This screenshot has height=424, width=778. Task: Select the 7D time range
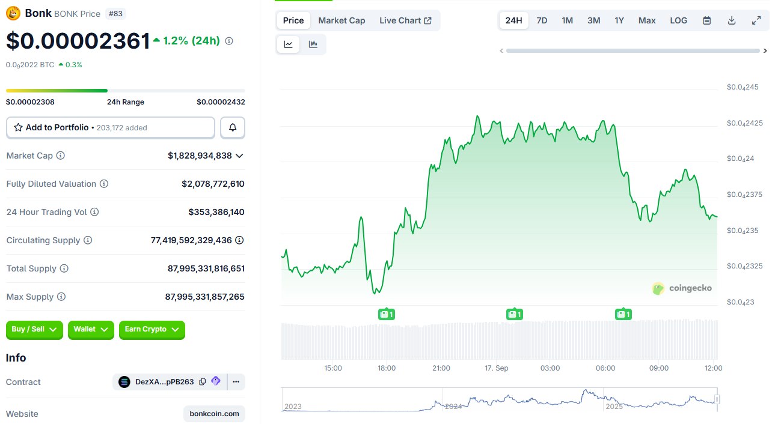click(542, 20)
